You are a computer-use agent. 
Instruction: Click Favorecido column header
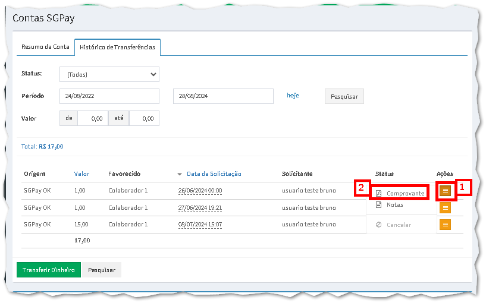124,174
